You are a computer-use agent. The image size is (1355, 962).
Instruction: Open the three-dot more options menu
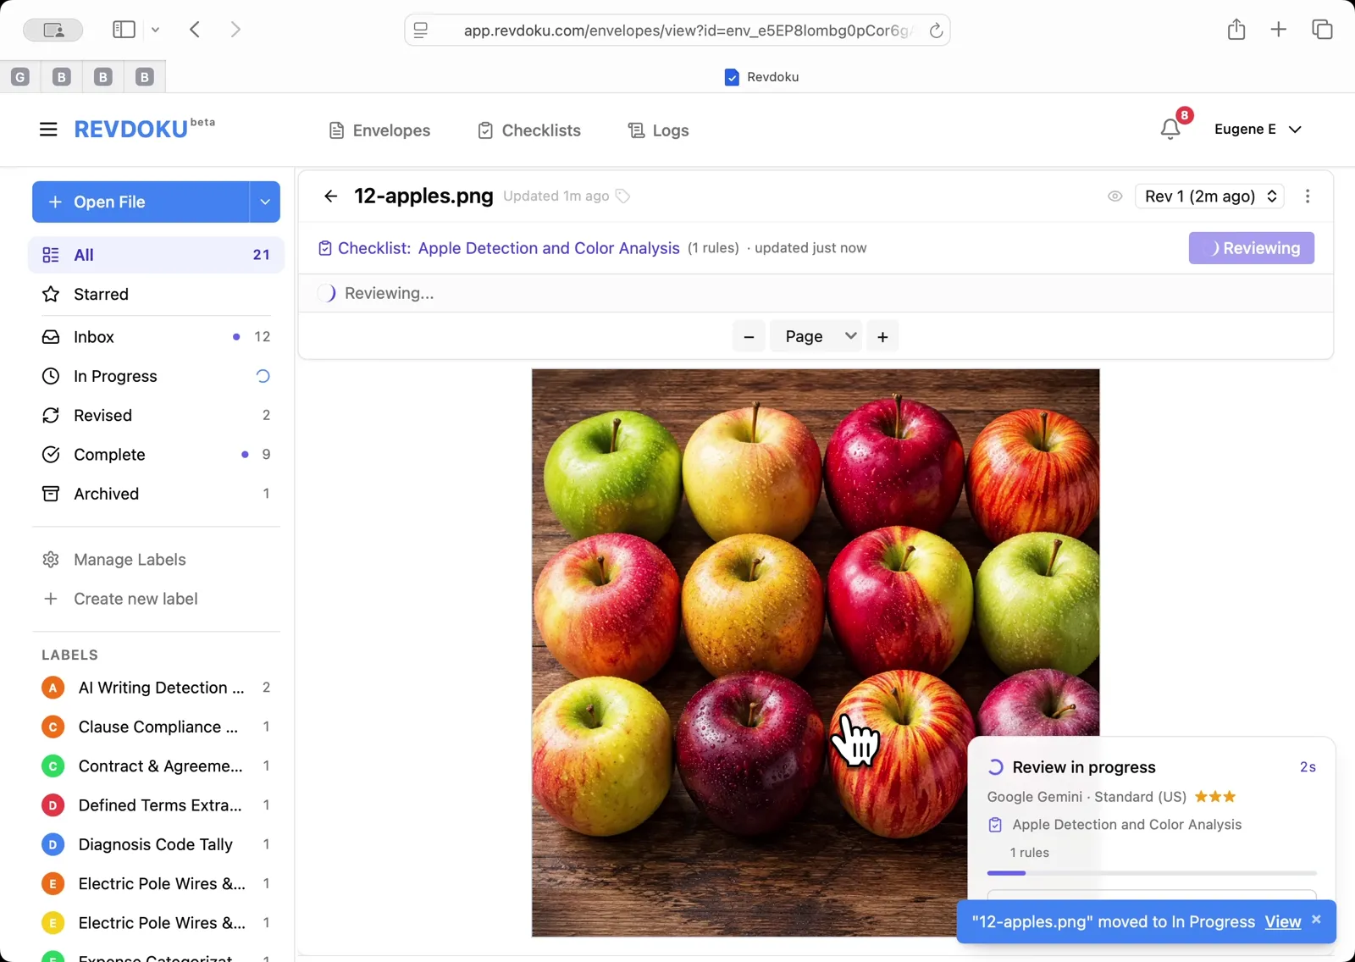coord(1308,196)
